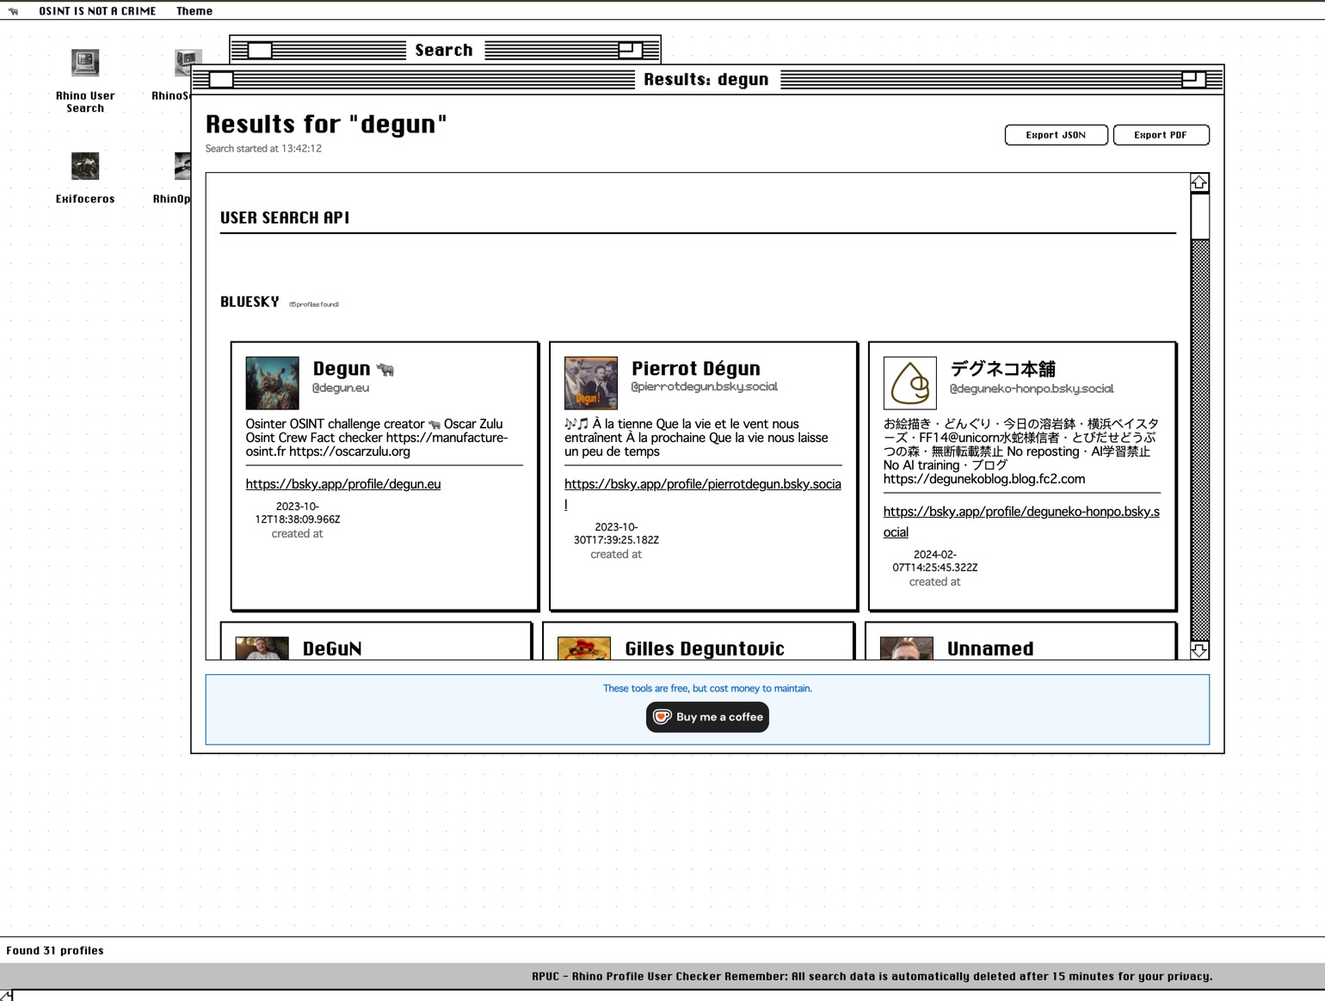Click the Unnamed profile avatar
Image resolution: width=1325 pixels, height=1001 pixels.
coord(907,648)
